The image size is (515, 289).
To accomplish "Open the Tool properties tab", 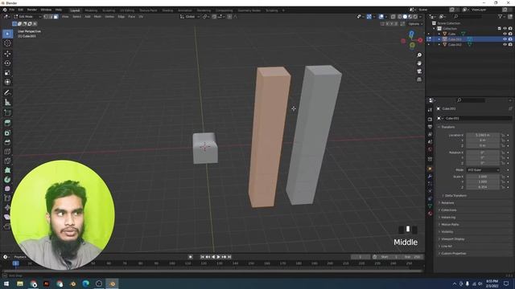I will (430, 110).
